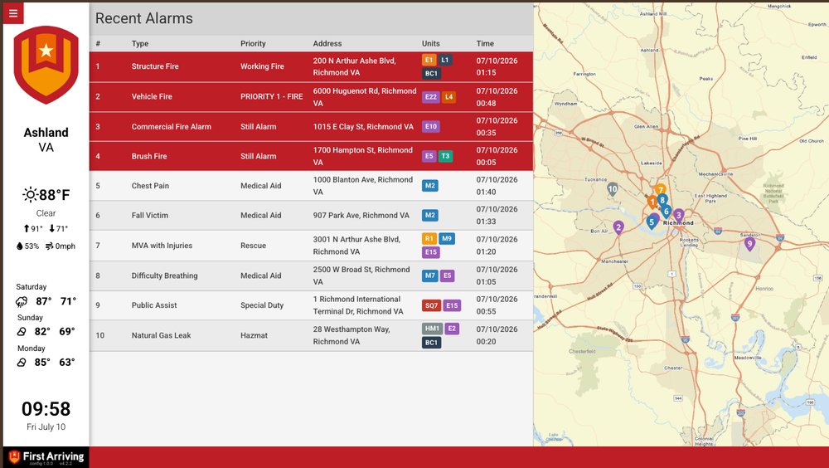Select the Chest Pain alarm text
829x468 pixels.
(x=150, y=186)
